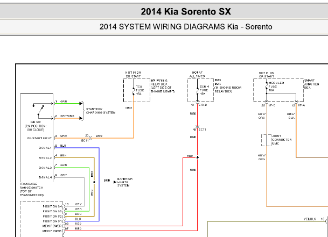Click the "TCU FUSE 15A" label
Image resolution: width=328 pixels, height=237 pixels.
tap(140, 90)
